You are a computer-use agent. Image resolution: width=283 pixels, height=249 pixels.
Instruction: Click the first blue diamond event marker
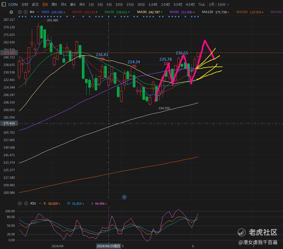pyautogui.click(x=19, y=16)
